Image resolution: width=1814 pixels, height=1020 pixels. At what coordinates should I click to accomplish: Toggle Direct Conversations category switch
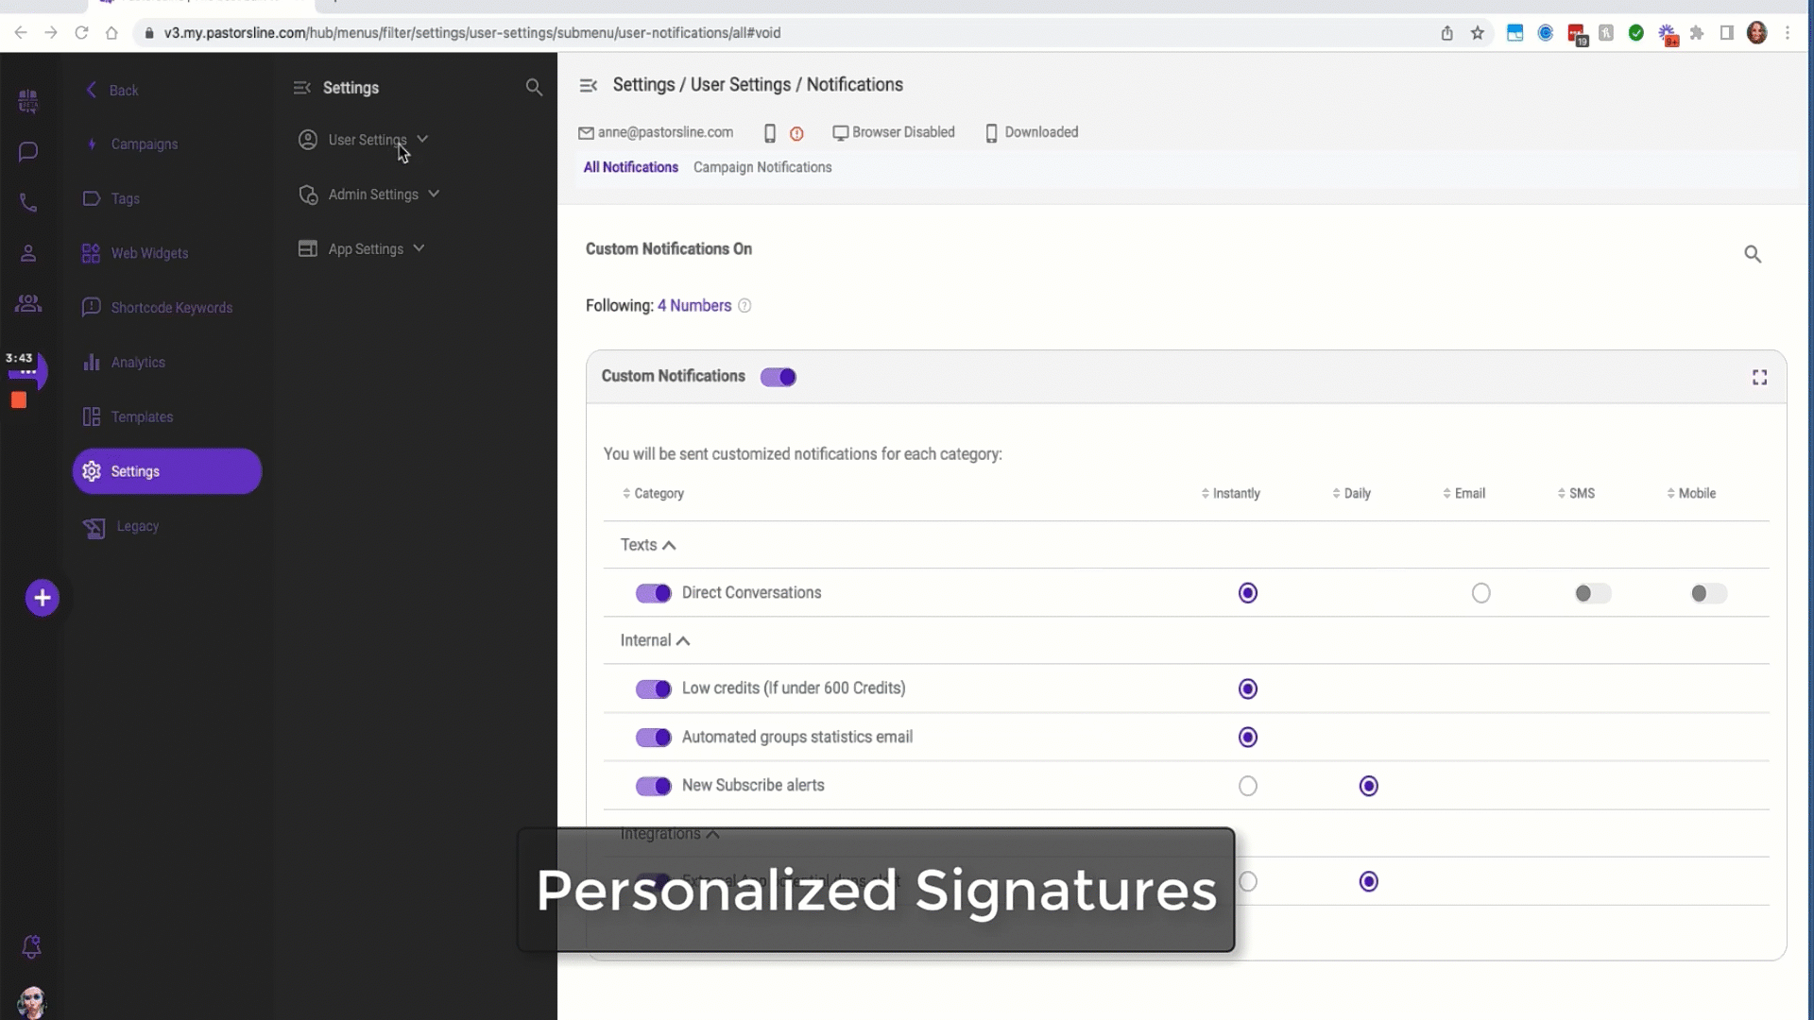point(653,593)
